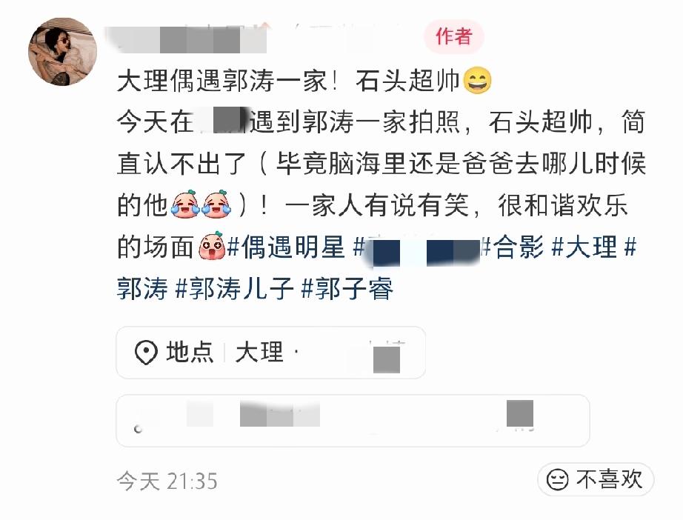The width and height of the screenshot is (683, 520).
Task: Open the #合影 hashtag
Action: [x=513, y=247]
